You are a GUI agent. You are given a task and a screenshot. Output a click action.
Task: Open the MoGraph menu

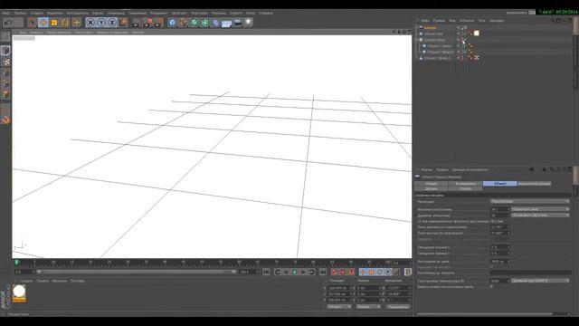point(179,13)
